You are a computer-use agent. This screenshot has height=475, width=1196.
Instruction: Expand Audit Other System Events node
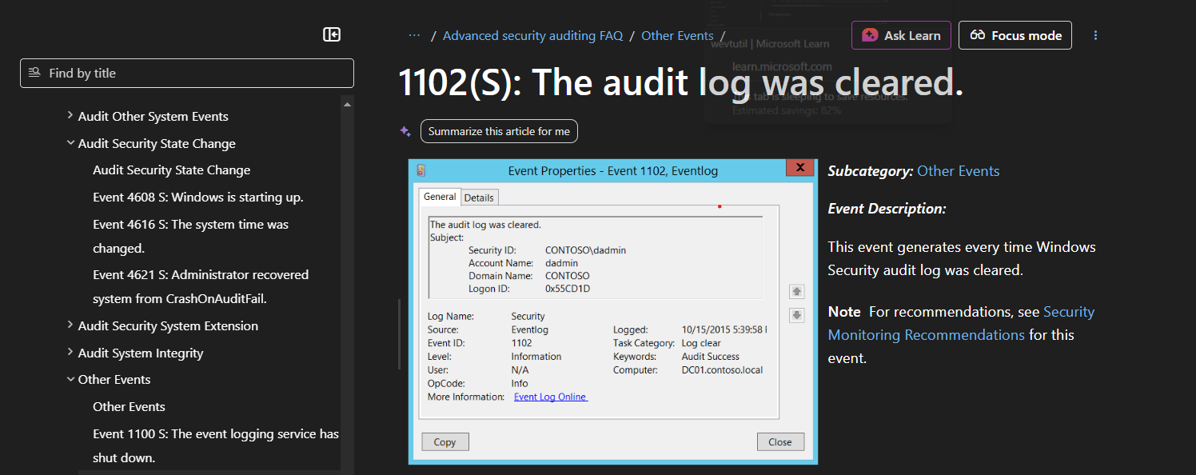point(70,116)
